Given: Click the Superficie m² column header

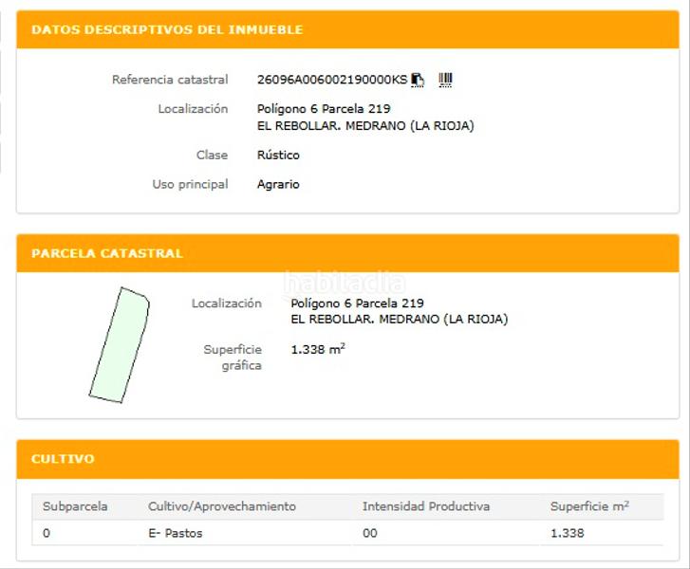Looking at the screenshot, I should (589, 506).
